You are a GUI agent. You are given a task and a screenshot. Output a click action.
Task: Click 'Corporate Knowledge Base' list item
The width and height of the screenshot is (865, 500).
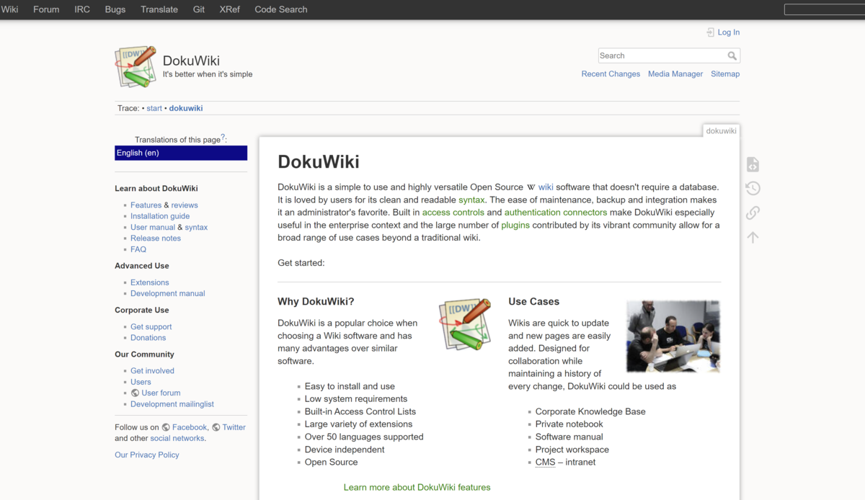point(590,412)
